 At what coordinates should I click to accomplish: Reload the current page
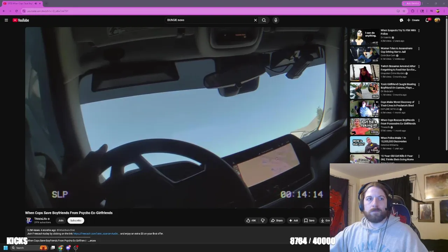point(16,11)
